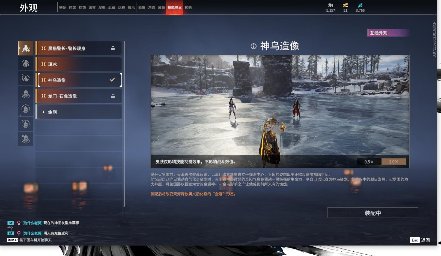The image size is (441, 256).
Task: Select the default 金刚 skin
Action: tap(79, 112)
